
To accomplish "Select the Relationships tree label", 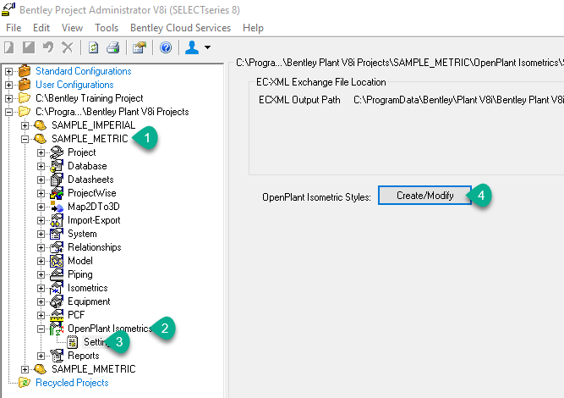I will pyautogui.click(x=94, y=247).
